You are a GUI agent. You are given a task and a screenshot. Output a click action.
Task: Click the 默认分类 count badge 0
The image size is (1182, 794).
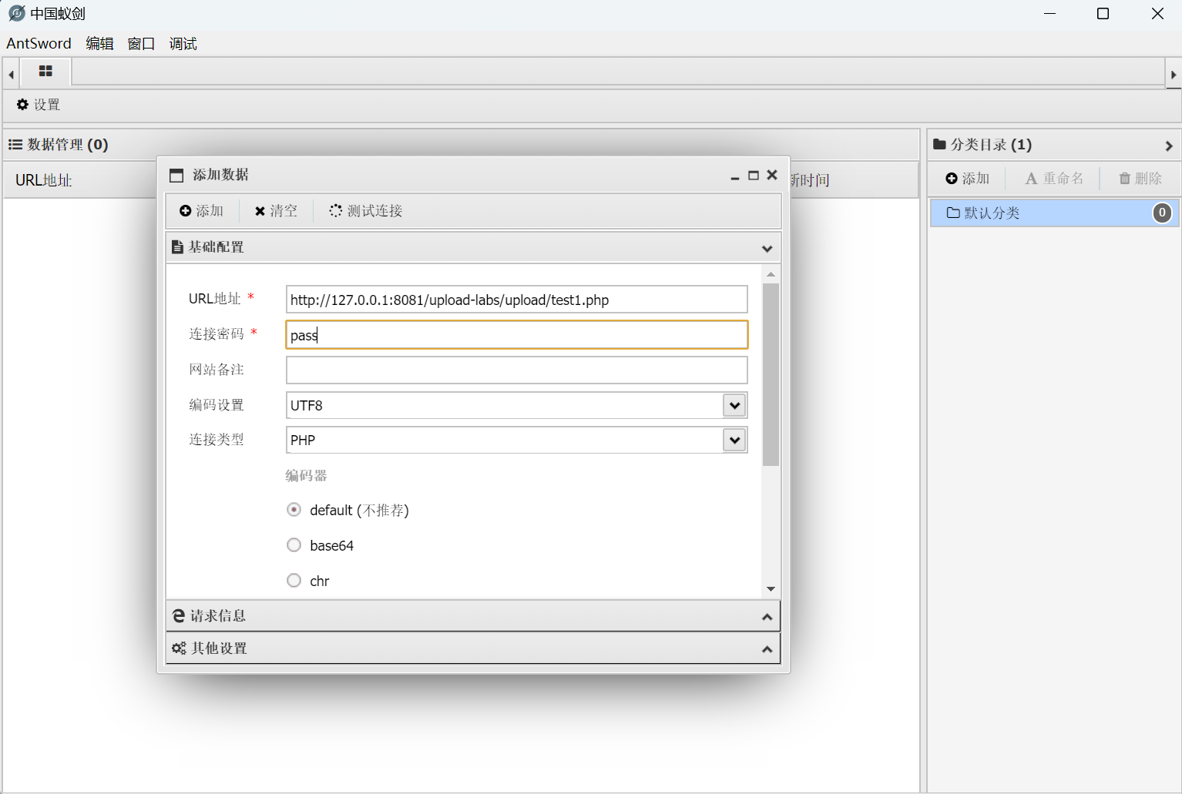pos(1162,213)
